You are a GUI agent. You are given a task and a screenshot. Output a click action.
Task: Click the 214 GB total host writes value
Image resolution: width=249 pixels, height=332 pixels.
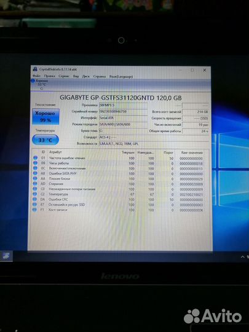pos(196,112)
